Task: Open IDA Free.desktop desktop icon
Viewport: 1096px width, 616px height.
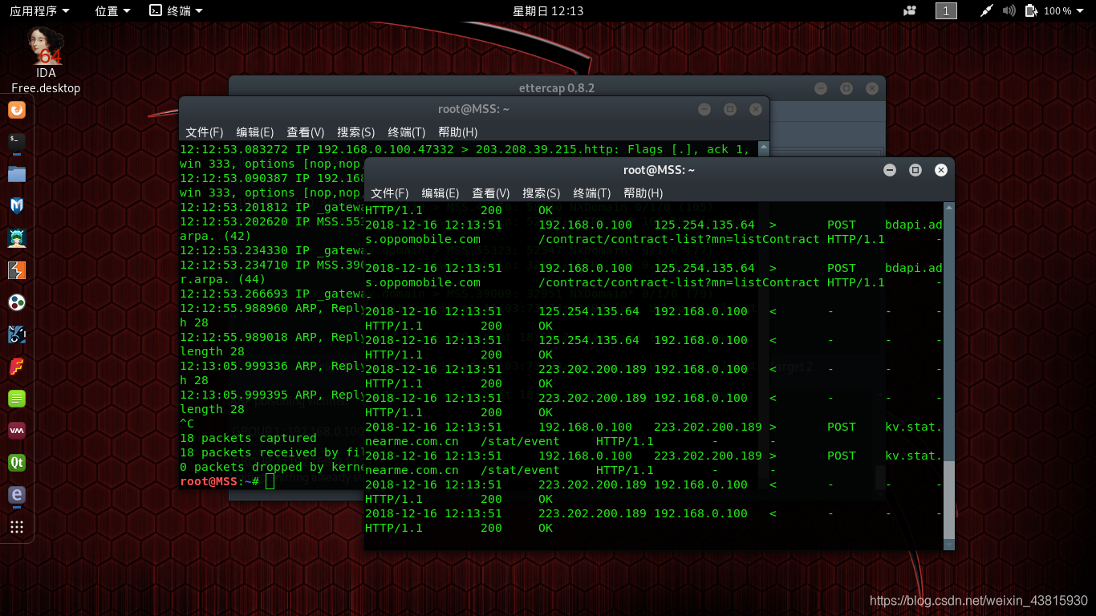Action: point(46,60)
